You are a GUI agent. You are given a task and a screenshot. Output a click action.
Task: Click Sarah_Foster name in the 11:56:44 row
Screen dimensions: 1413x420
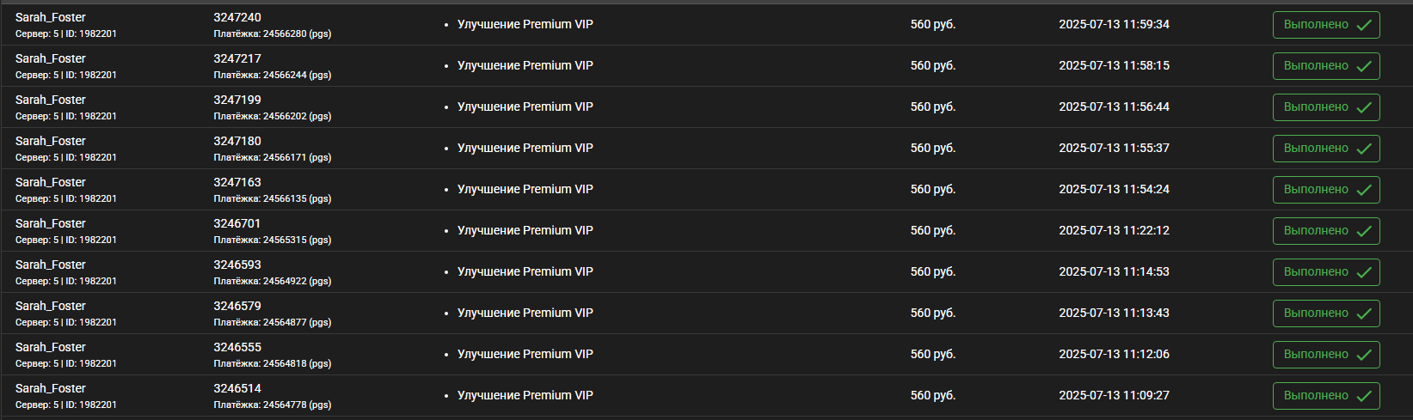(51, 100)
